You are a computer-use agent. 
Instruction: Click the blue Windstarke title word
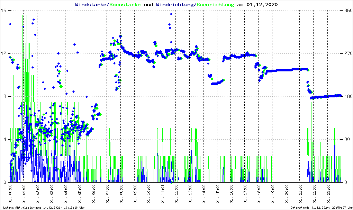click(91, 5)
